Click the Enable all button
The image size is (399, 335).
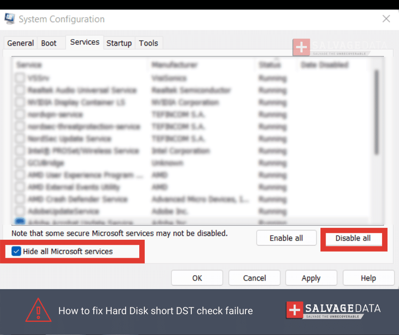coord(286,238)
